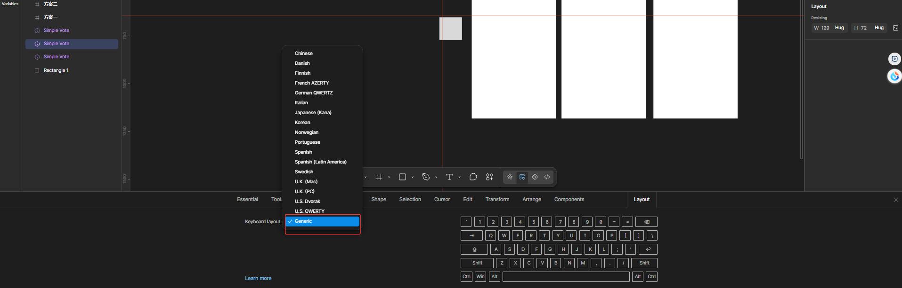
Task: Select the checked Generic layout option
Action: tap(323, 221)
